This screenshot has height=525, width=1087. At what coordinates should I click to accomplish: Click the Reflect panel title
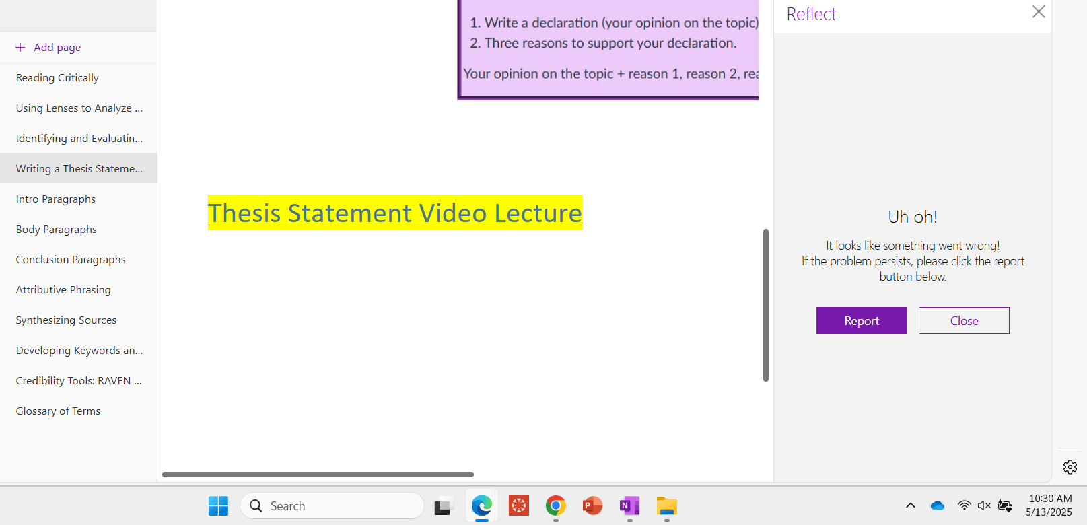pyautogui.click(x=811, y=13)
